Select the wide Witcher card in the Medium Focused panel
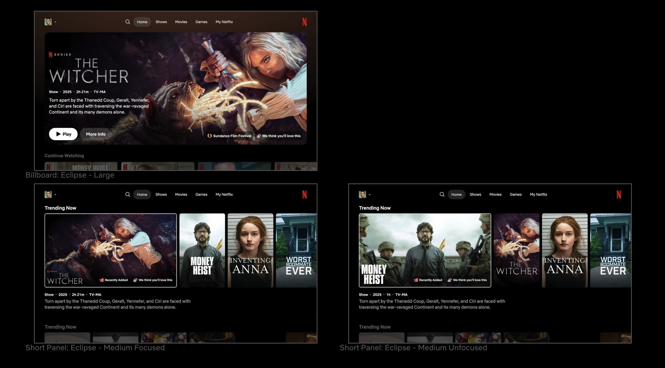This screenshot has width=665, height=368. coord(111,250)
